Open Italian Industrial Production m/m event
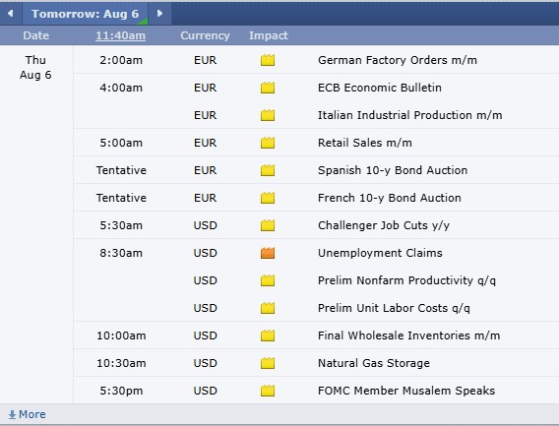Viewport: 559px width, 426px height. (410, 115)
